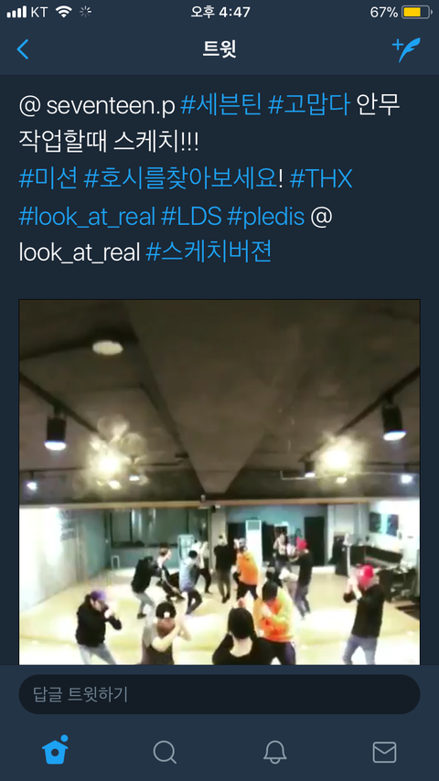Image resolution: width=439 pixels, height=781 pixels.
Task: Open the Messages envelope tab
Action: [384, 752]
